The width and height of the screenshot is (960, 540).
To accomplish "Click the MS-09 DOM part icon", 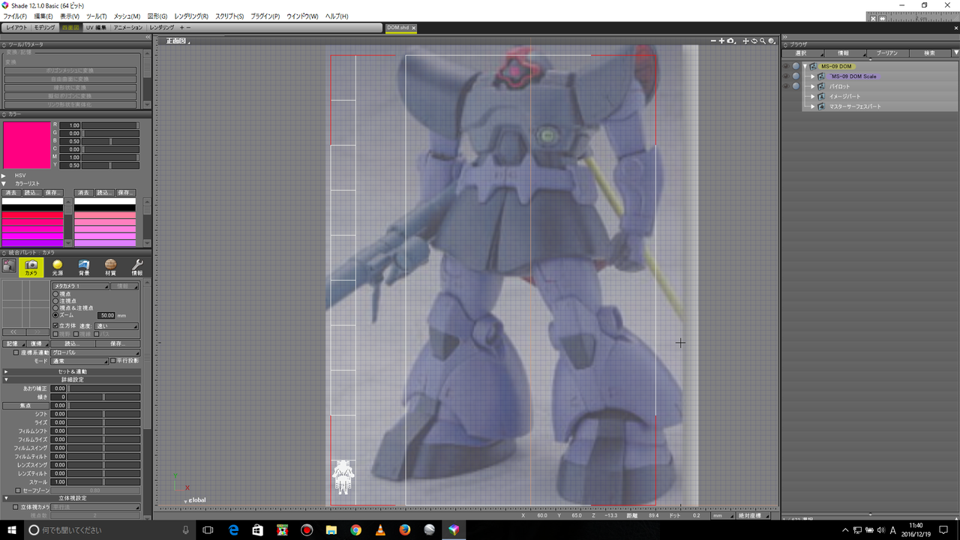I will [814, 67].
